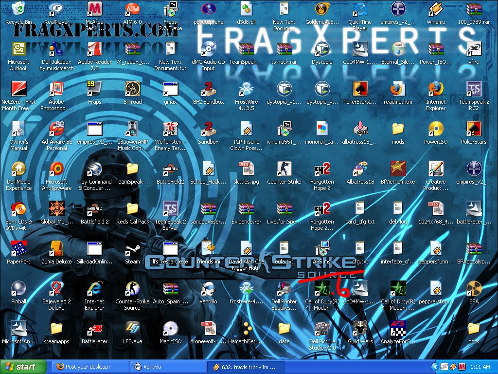
Task: Open the mods folder
Action: point(398,129)
